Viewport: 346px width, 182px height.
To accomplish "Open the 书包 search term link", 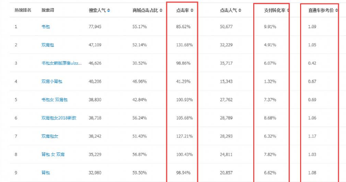I will (x=46, y=27).
